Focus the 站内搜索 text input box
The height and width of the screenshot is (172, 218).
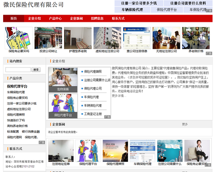click(18, 70)
